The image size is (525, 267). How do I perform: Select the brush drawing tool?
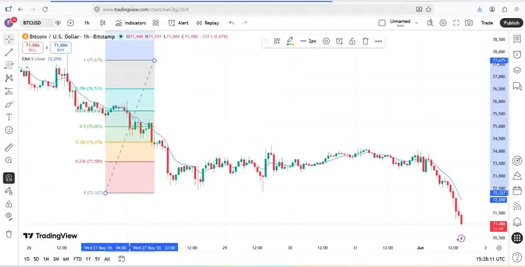tap(9, 104)
